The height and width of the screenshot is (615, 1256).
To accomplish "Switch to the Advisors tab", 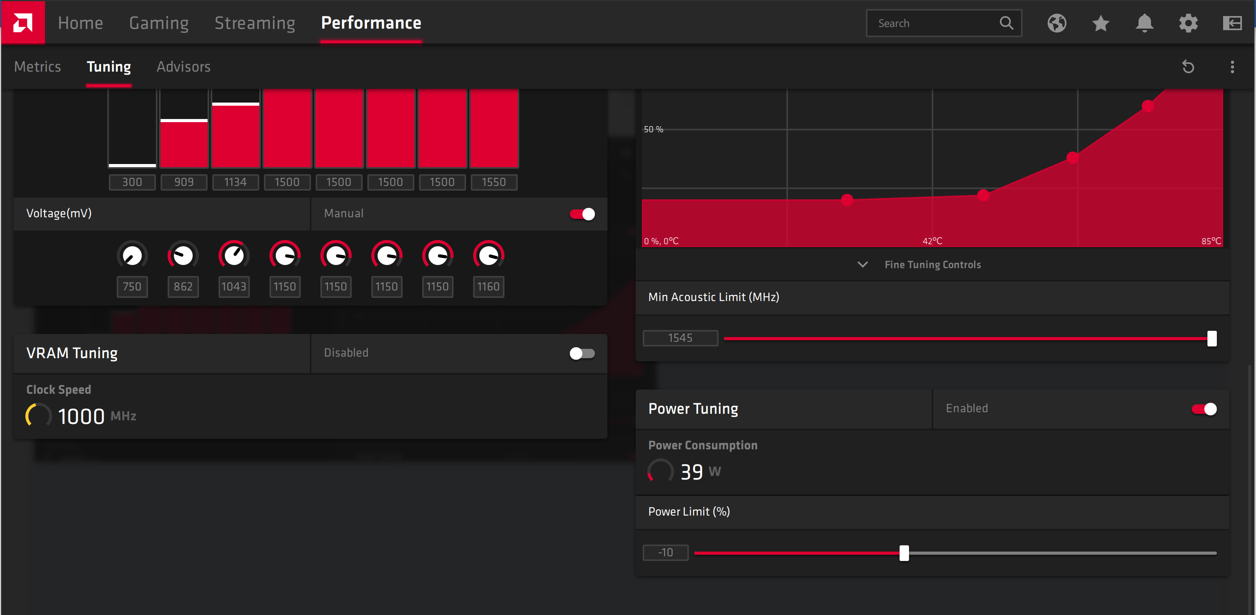I will (x=183, y=67).
